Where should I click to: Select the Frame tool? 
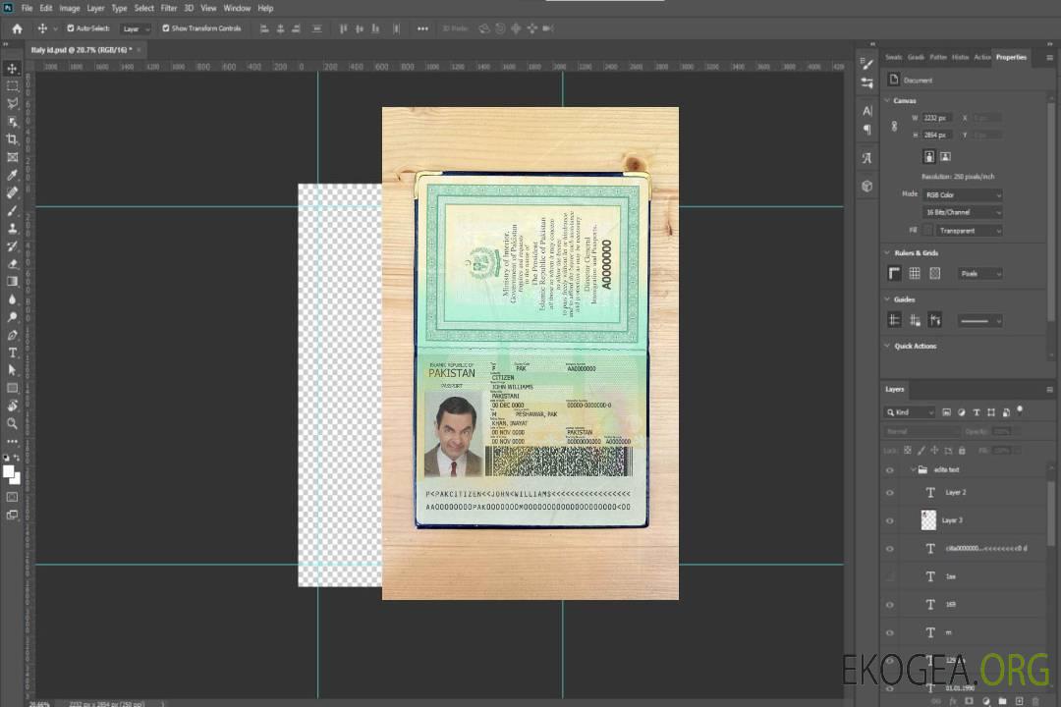(x=12, y=157)
